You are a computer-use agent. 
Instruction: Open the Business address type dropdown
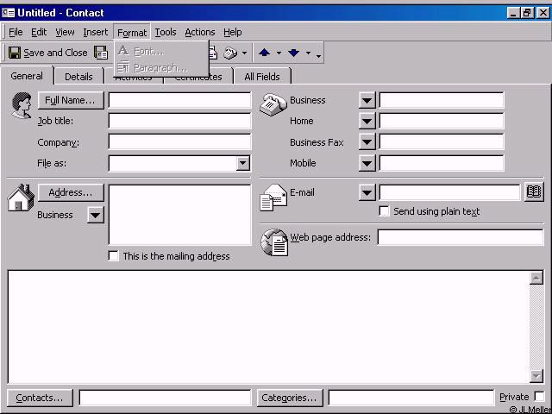[96, 215]
